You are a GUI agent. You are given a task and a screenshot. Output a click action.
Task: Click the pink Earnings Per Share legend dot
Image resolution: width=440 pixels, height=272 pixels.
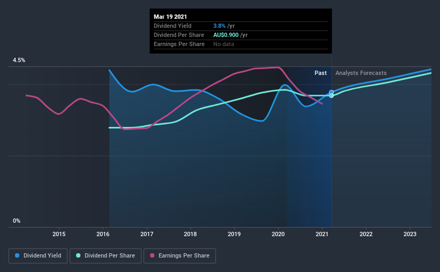click(152, 255)
